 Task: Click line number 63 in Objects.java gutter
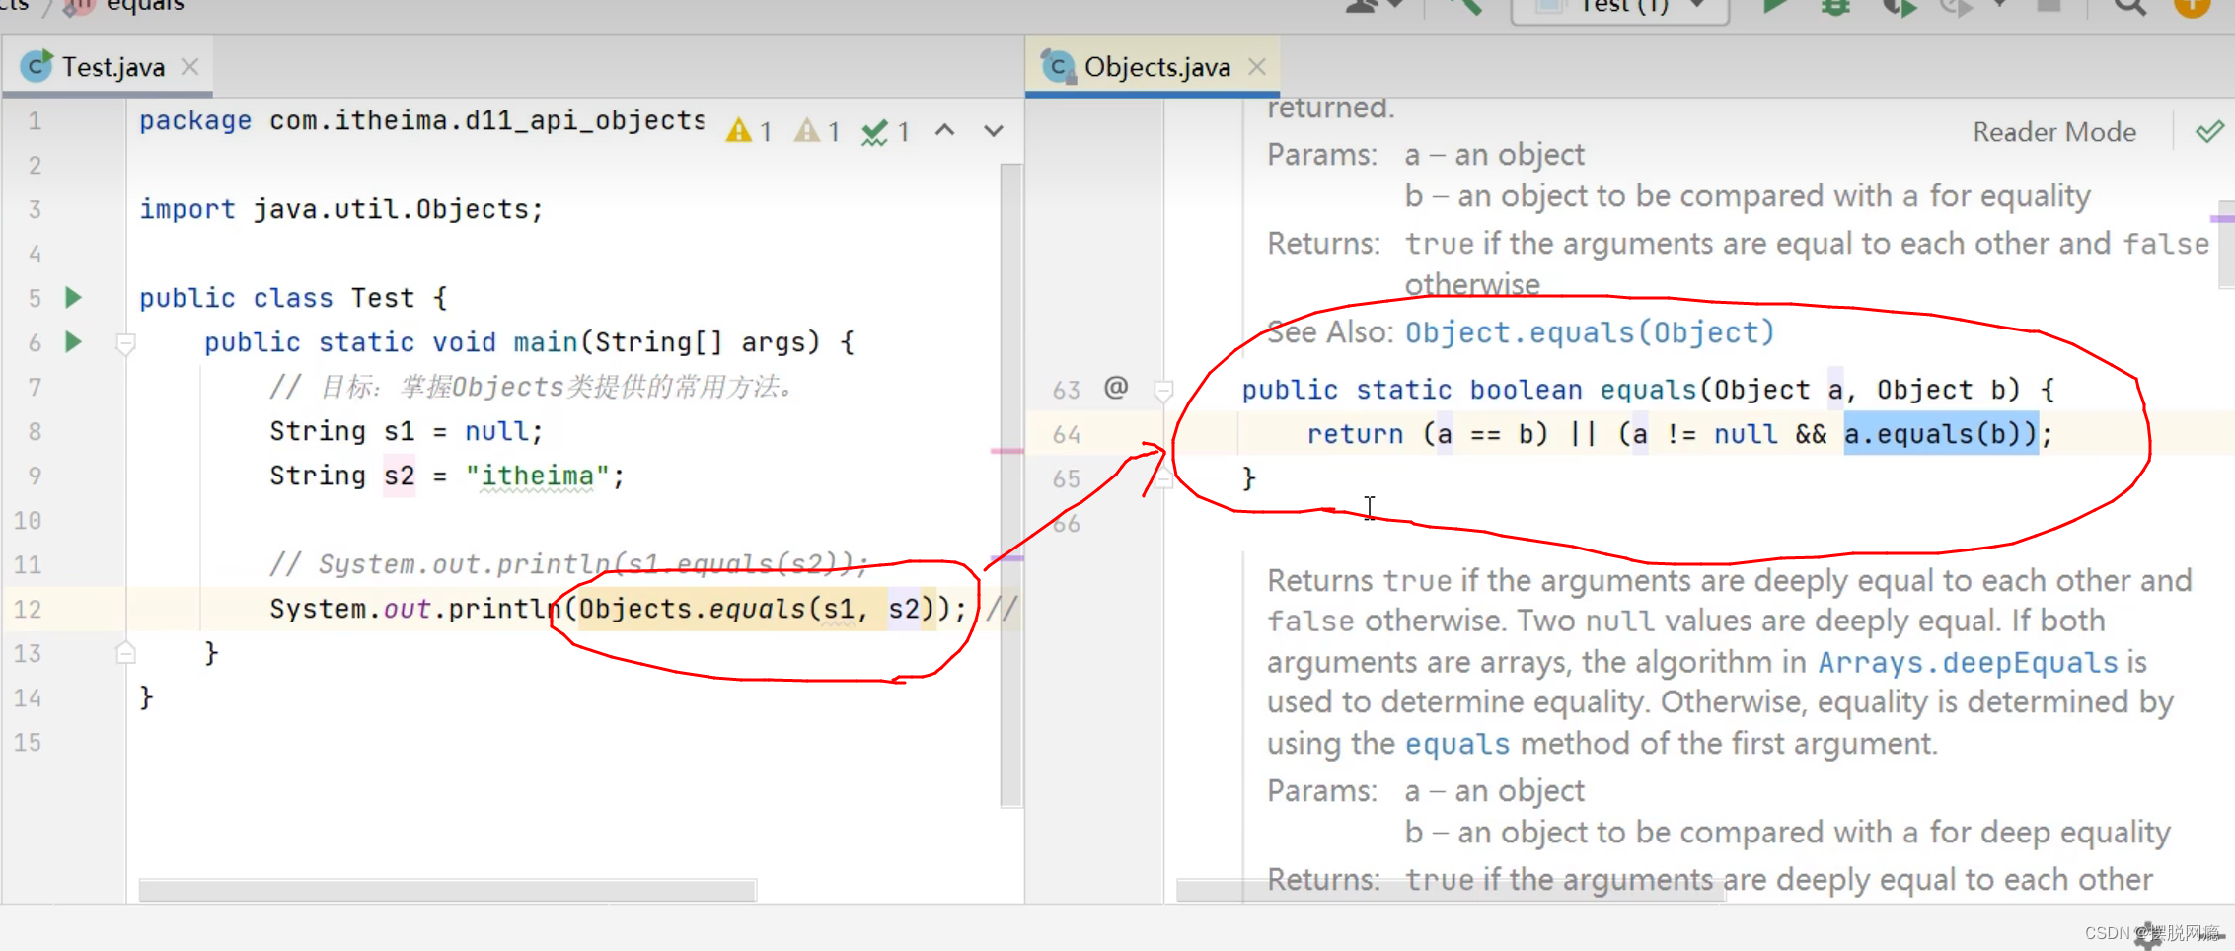[1066, 390]
